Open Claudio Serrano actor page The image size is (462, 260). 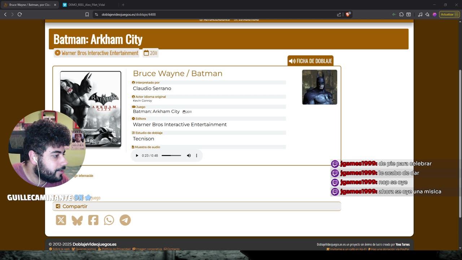152,88
